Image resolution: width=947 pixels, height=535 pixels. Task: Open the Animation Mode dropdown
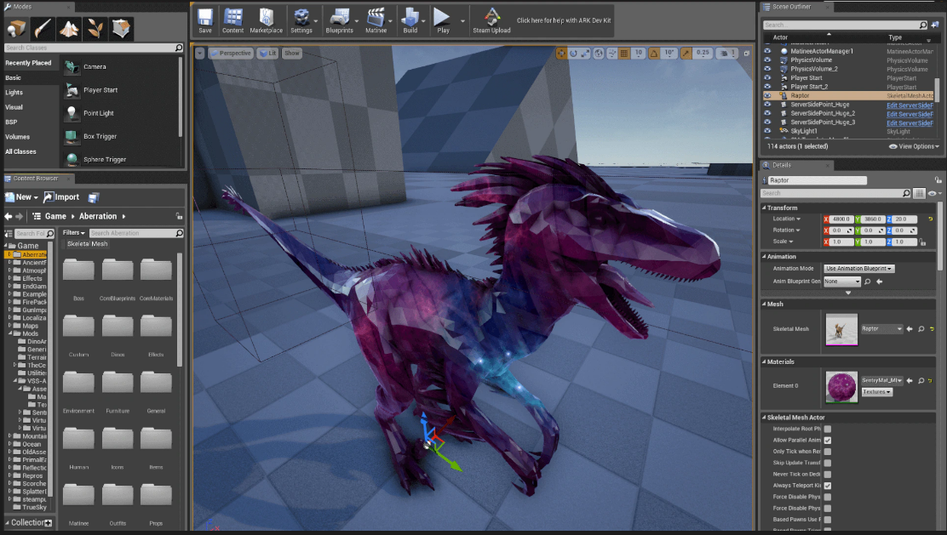(858, 269)
